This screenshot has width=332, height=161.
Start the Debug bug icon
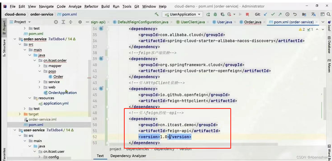tap(215, 14)
